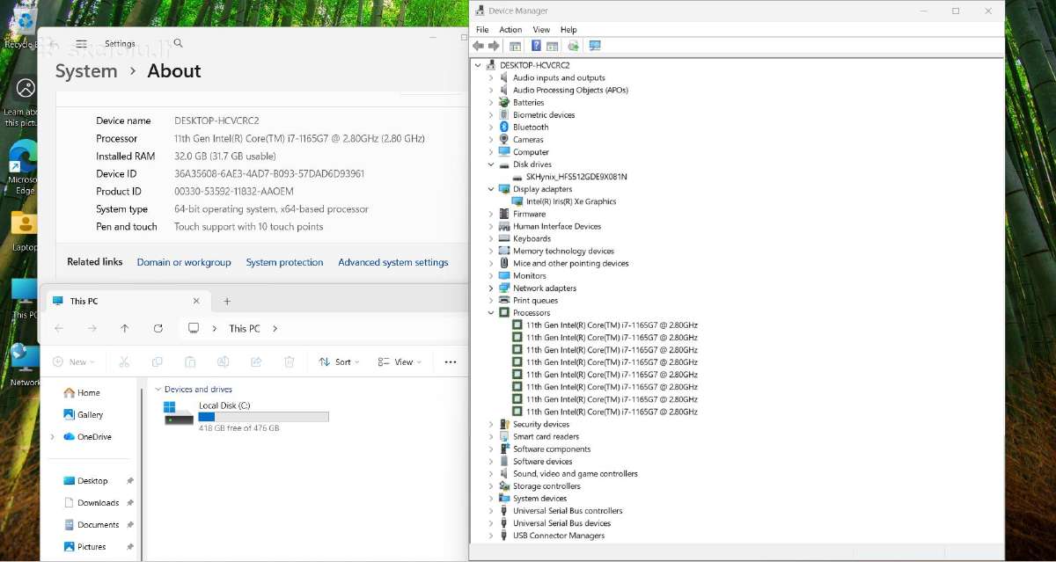1056x562 pixels.
Task: Click search magnifier in Settings window
Action: click(x=179, y=43)
